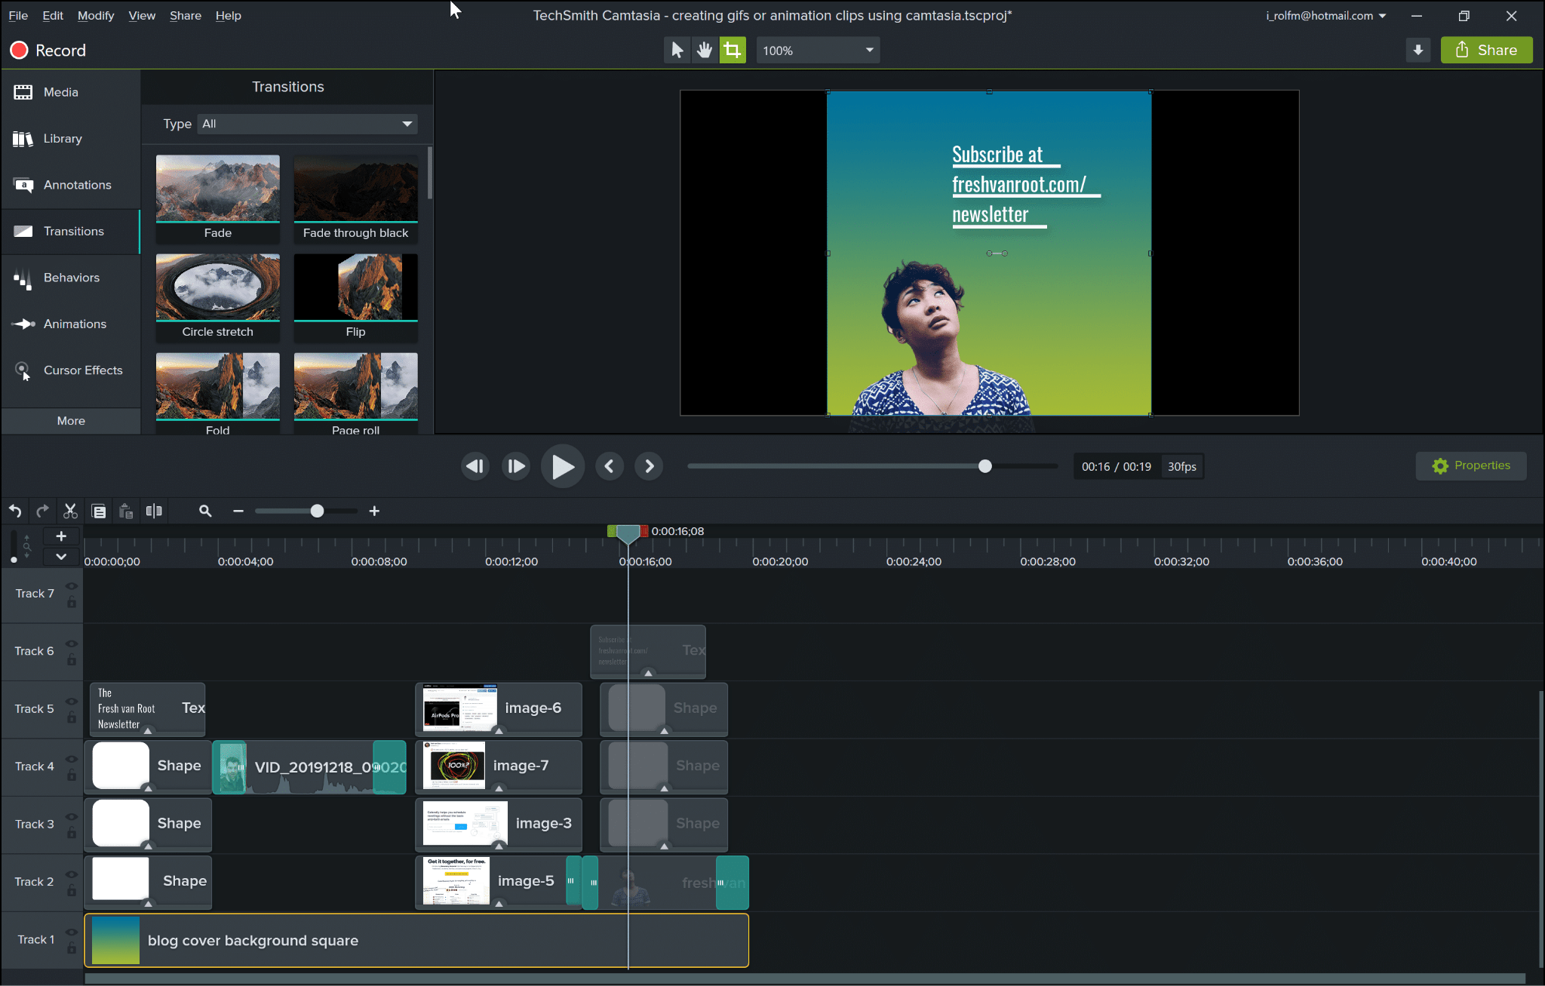Click the Share menu item
The width and height of the screenshot is (1545, 986).
click(185, 14)
